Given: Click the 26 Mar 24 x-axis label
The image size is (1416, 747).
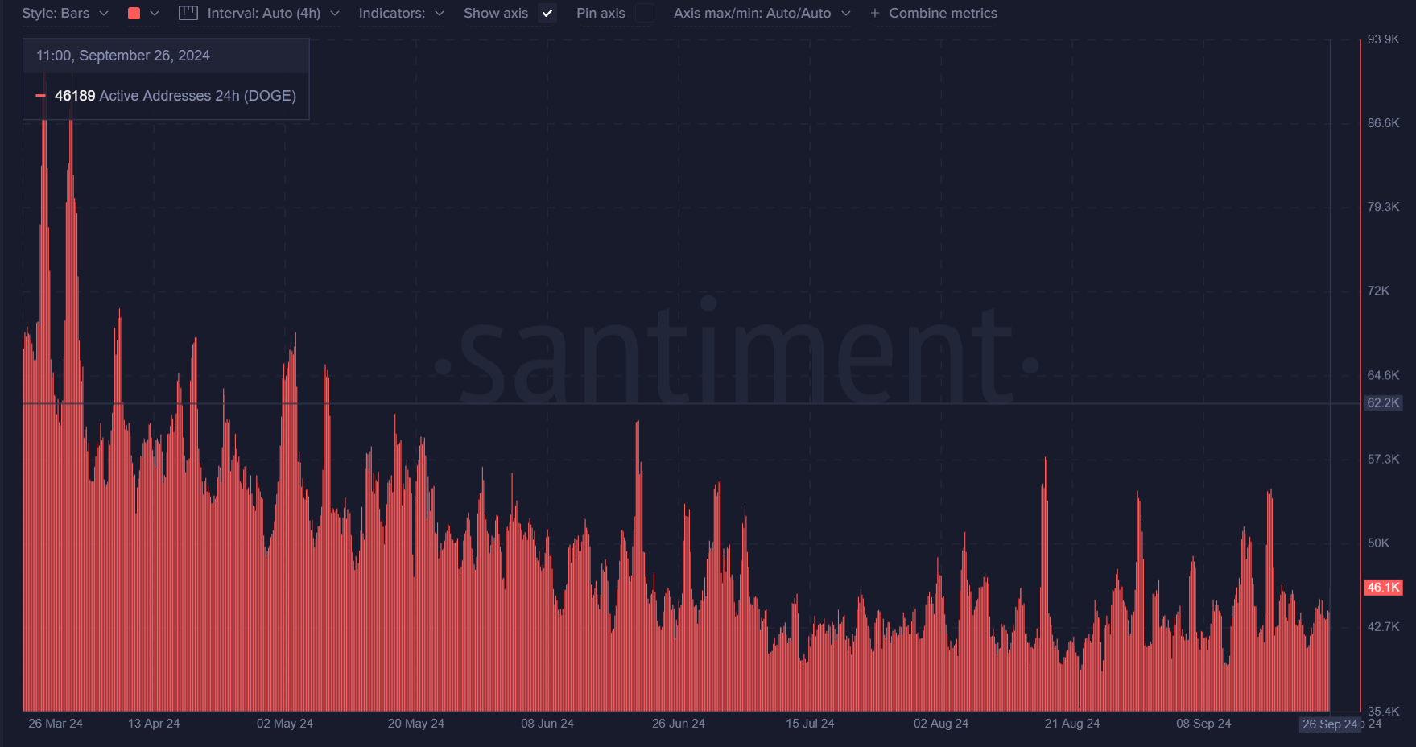Looking at the screenshot, I should click(56, 724).
